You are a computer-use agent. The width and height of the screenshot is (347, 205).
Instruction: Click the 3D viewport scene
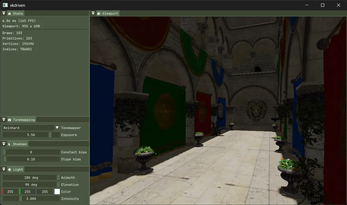point(218,110)
